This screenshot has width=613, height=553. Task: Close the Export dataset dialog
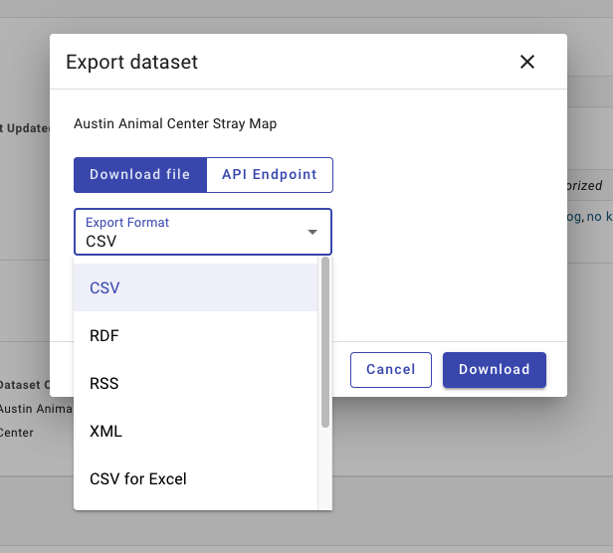[x=527, y=62]
